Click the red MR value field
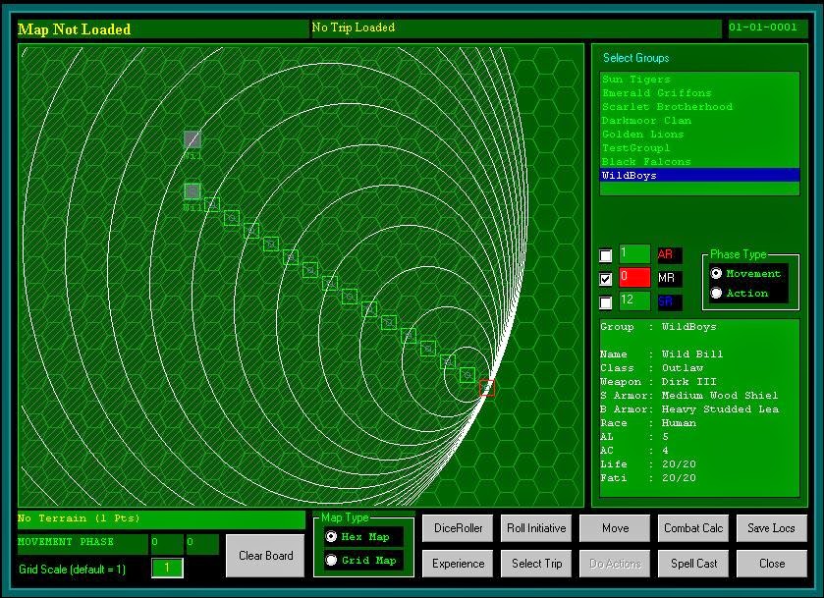Viewport: 824px width, 598px height. coord(634,277)
